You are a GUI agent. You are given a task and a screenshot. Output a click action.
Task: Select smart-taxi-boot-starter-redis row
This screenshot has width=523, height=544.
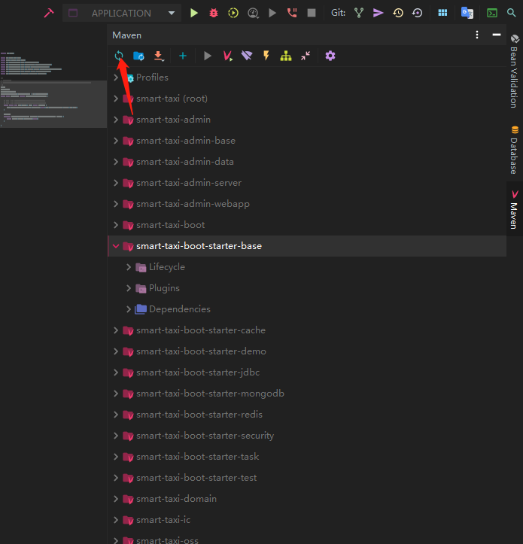307,415
